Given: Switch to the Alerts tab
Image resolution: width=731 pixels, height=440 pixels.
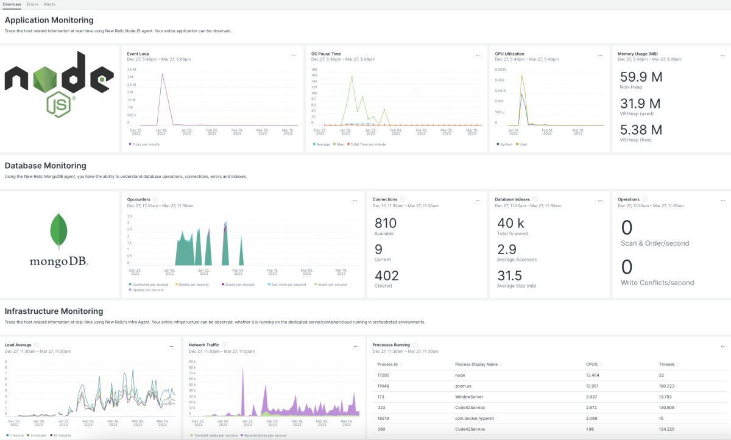Looking at the screenshot, I should click(49, 4).
